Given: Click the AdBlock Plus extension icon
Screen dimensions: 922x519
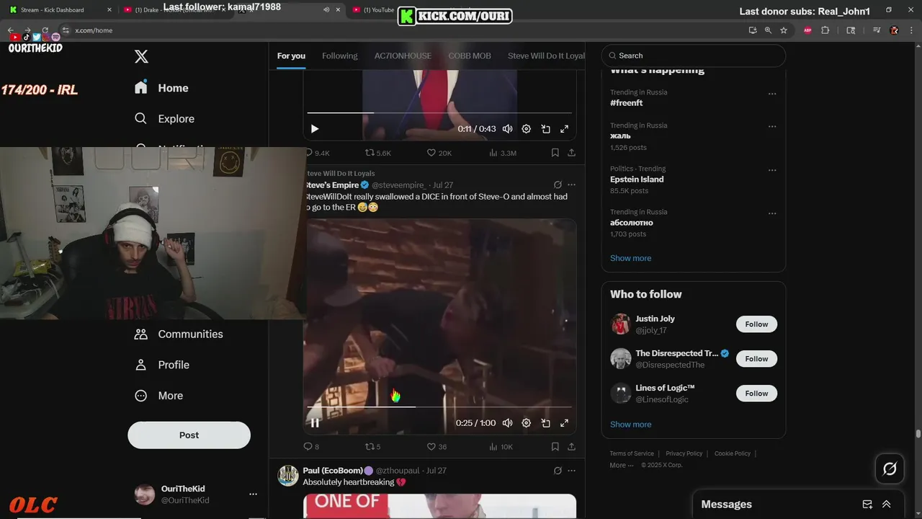Looking at the screenshot, I should 807,30.
